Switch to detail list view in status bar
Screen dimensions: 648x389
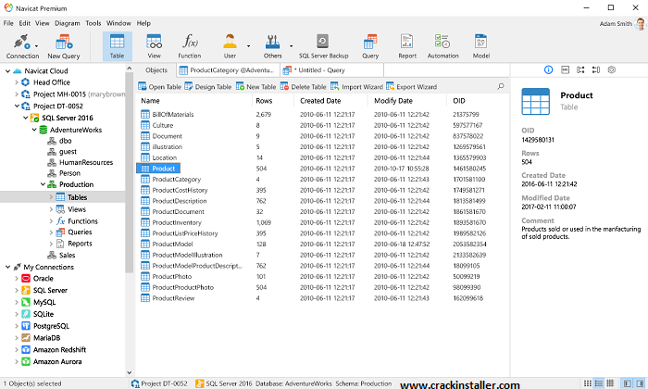pos(598,383)
